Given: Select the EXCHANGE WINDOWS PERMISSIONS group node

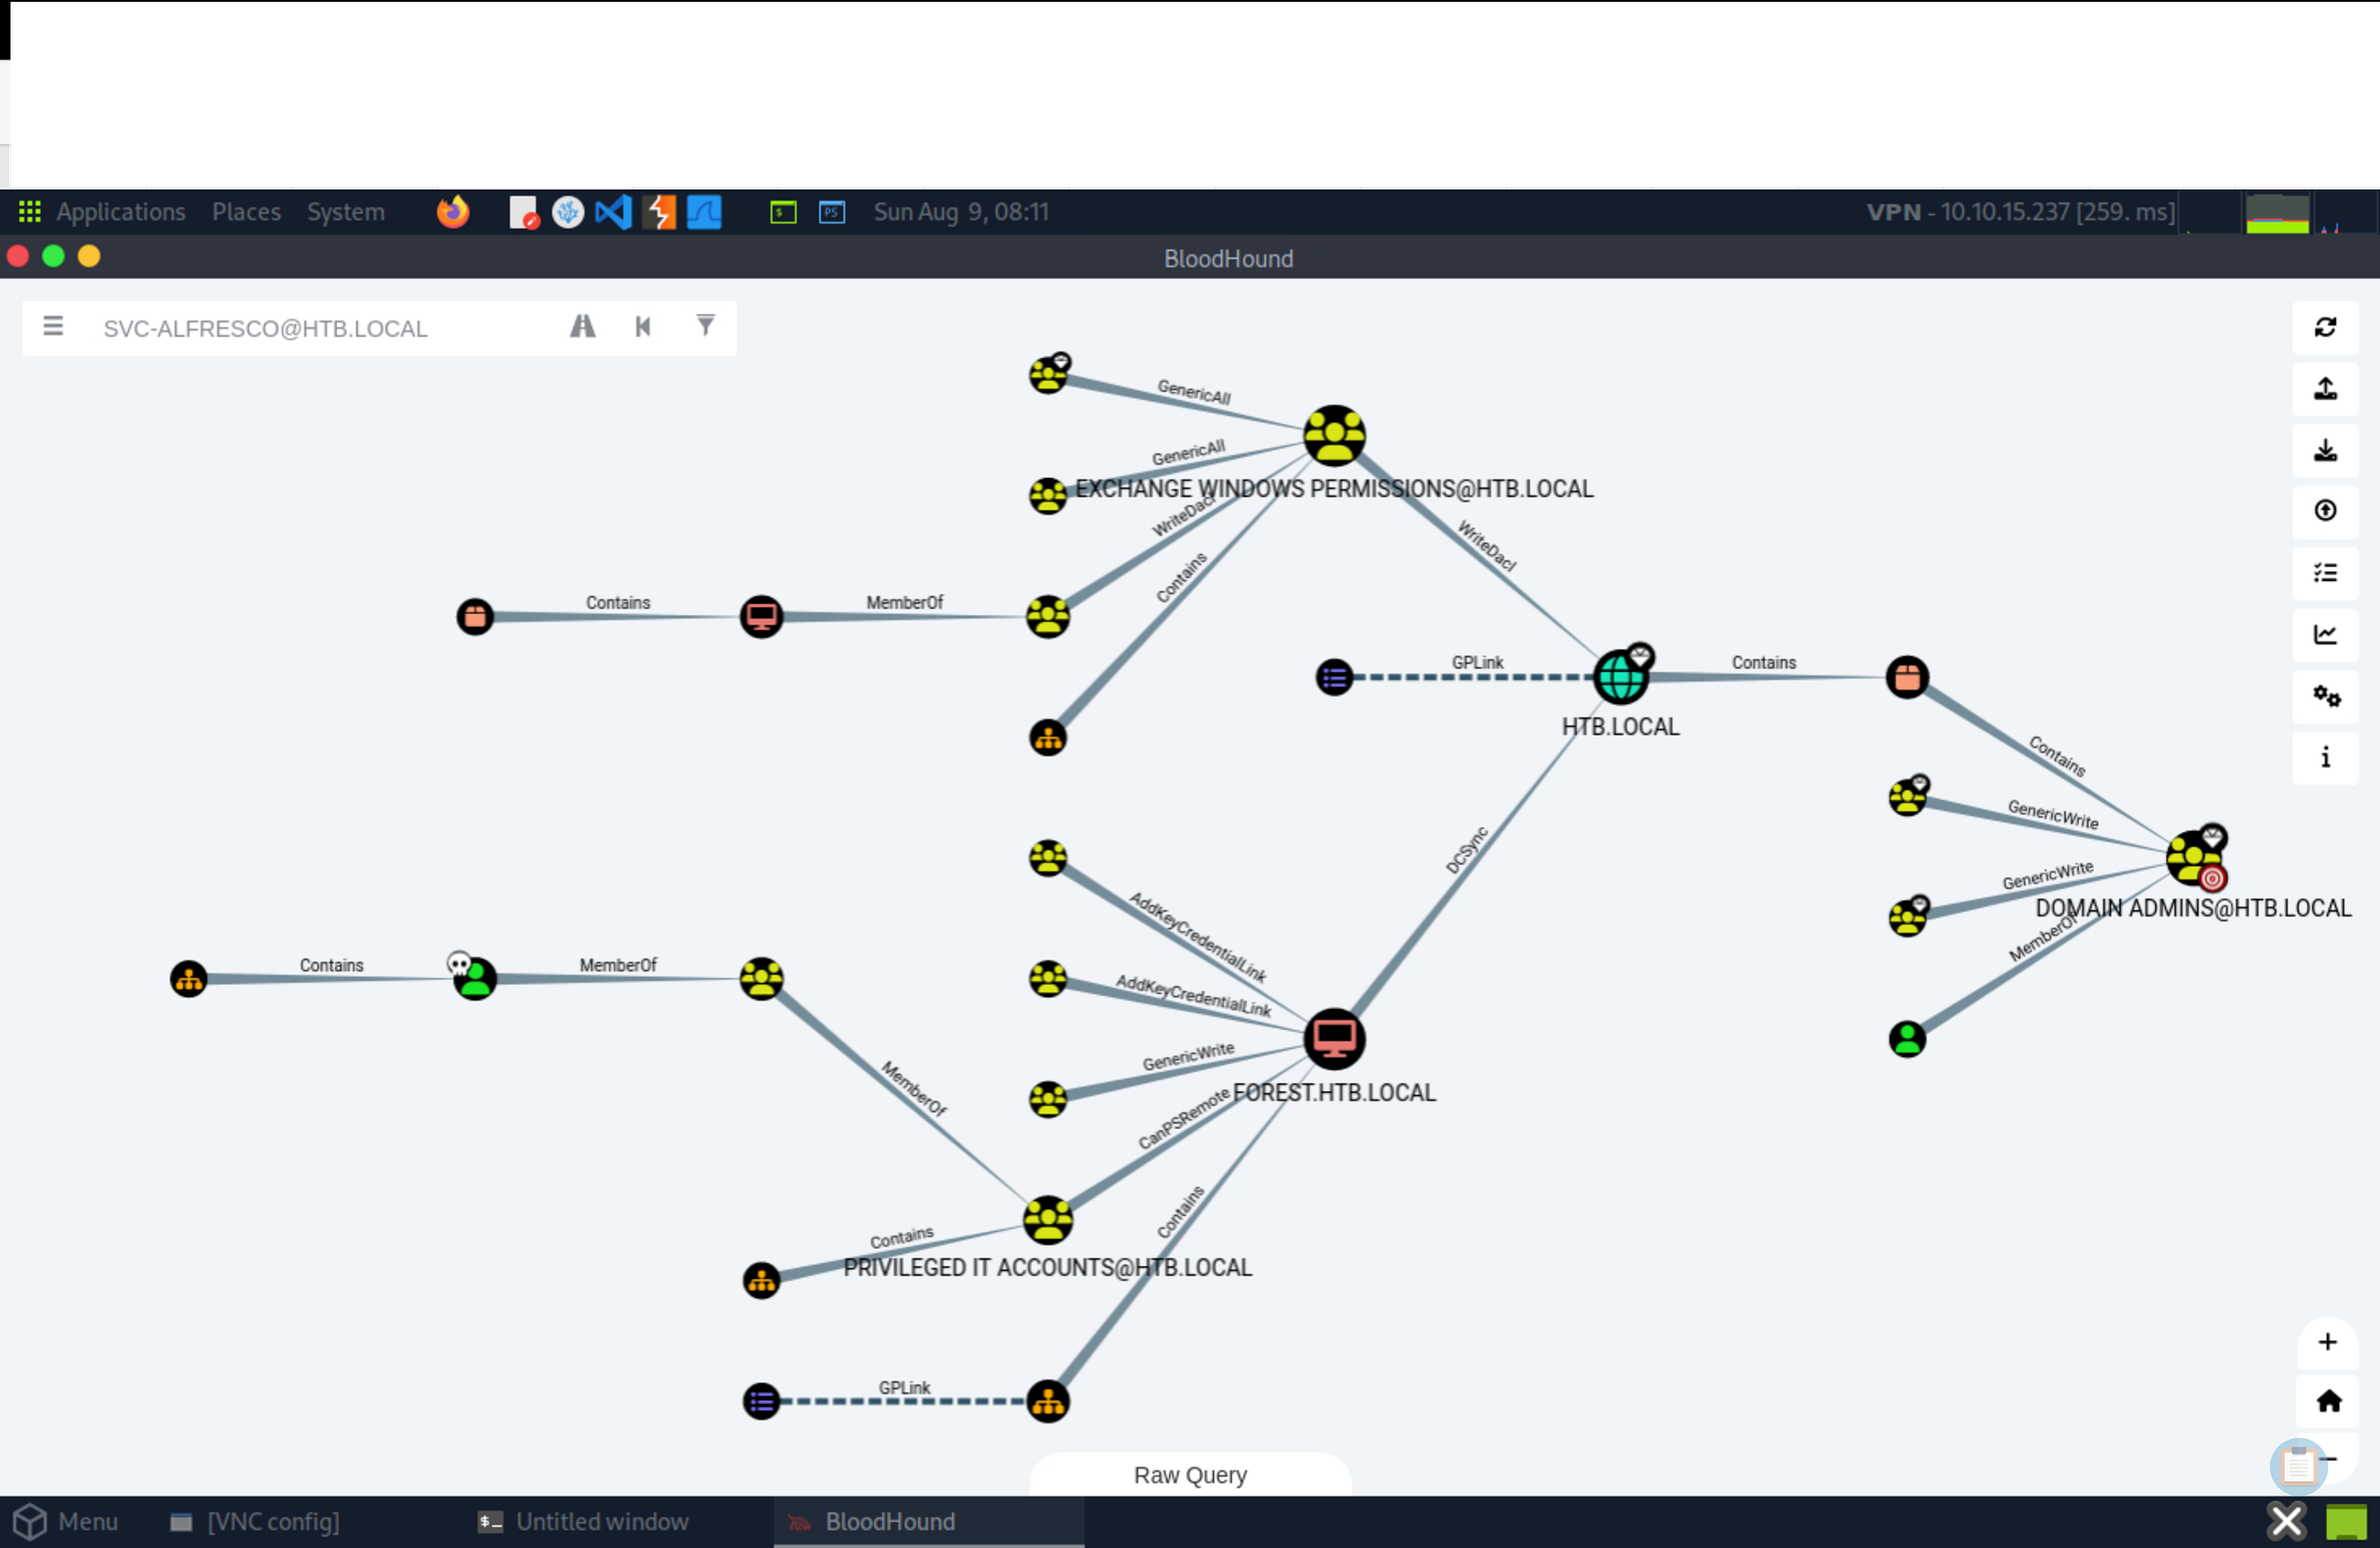Looking at the screenshot, I should pos(1334,436).
